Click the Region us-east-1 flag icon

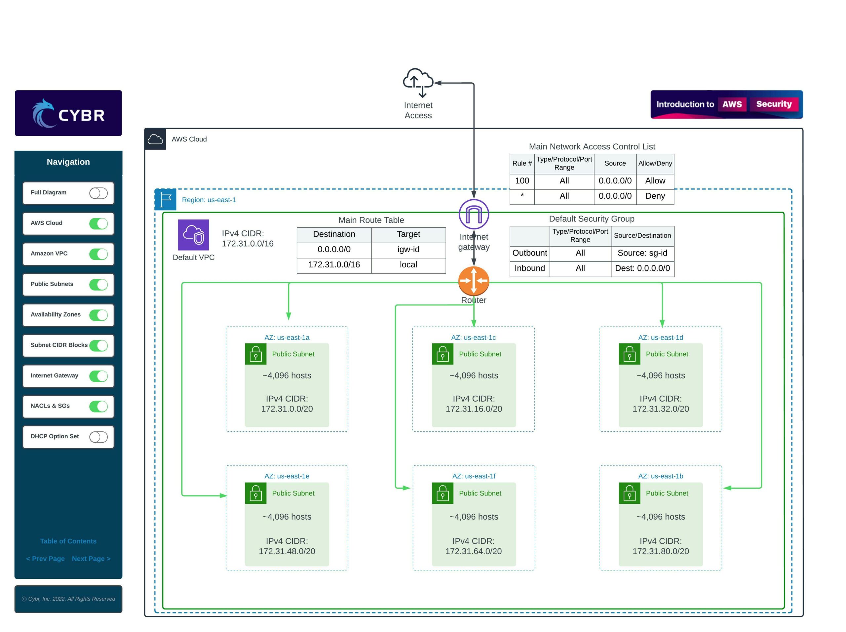[x=166, y=199]
